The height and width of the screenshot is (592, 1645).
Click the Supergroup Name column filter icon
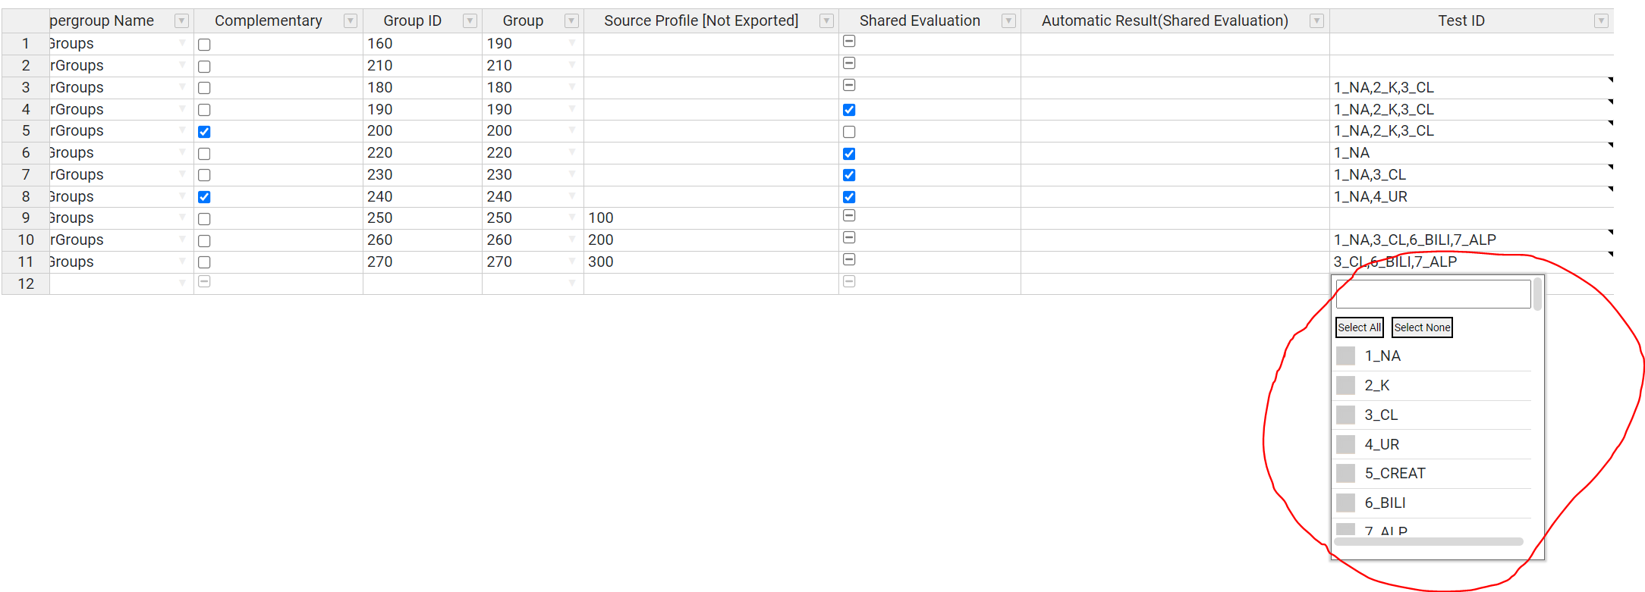pyautogui.click(x=181, y=21)
